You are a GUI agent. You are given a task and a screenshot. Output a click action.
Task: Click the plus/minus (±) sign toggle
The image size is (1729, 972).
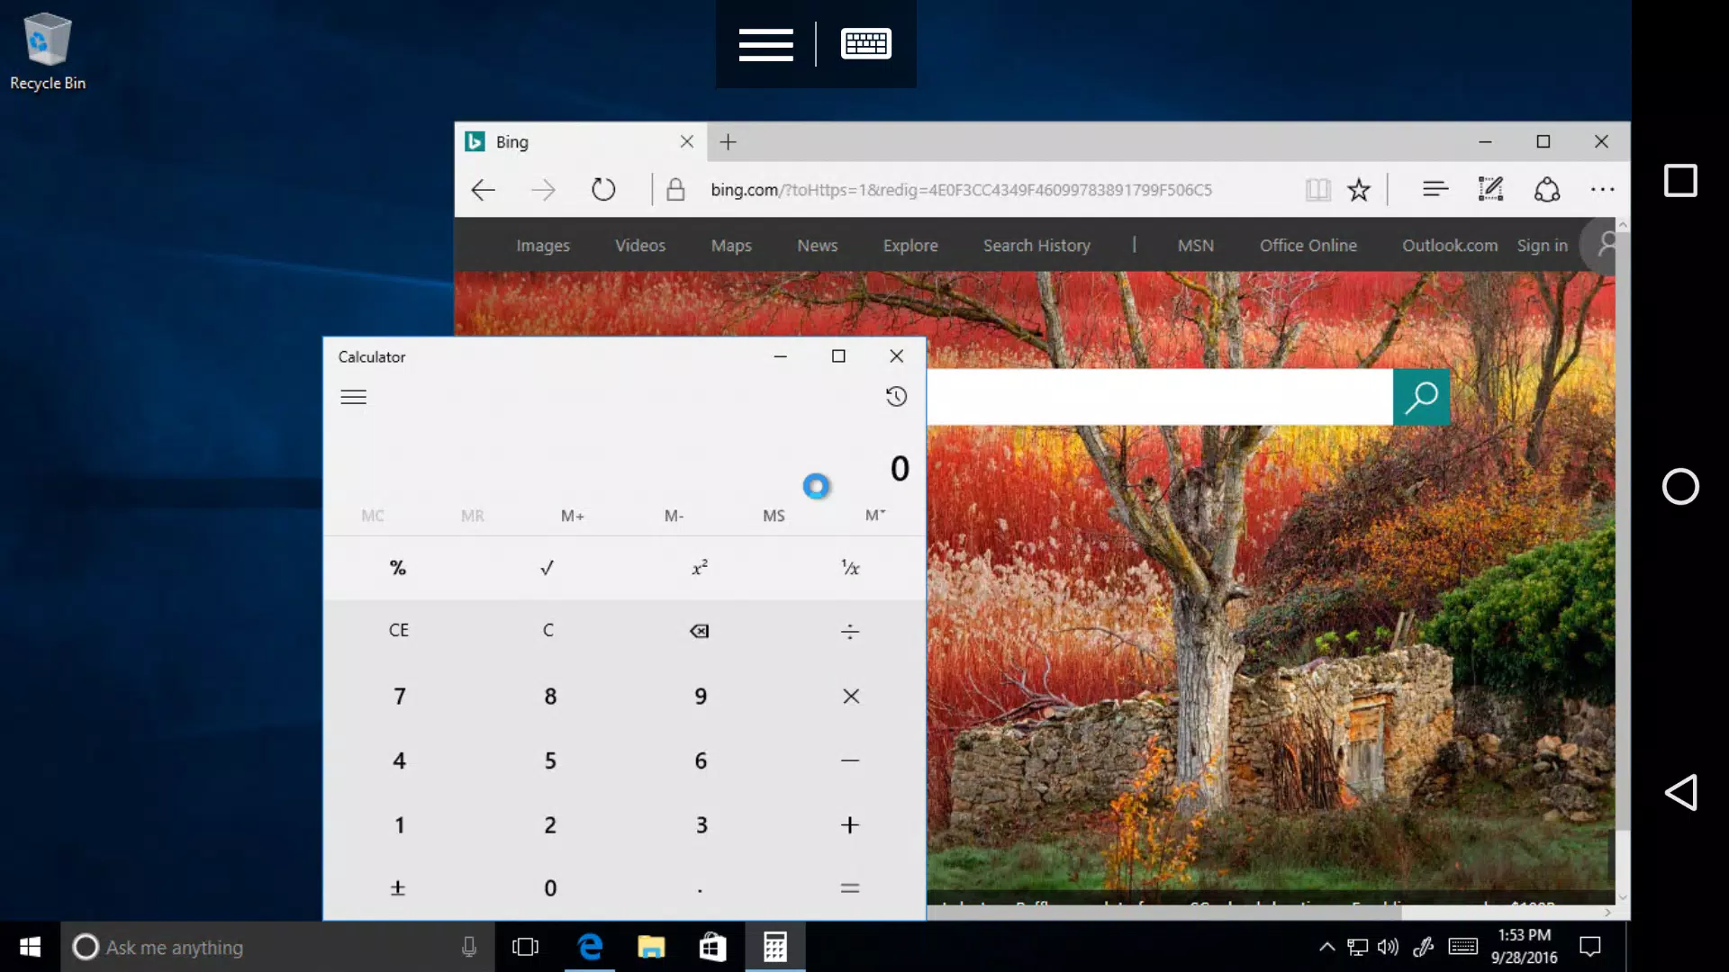pyautogui.click(x=398, y=886)
